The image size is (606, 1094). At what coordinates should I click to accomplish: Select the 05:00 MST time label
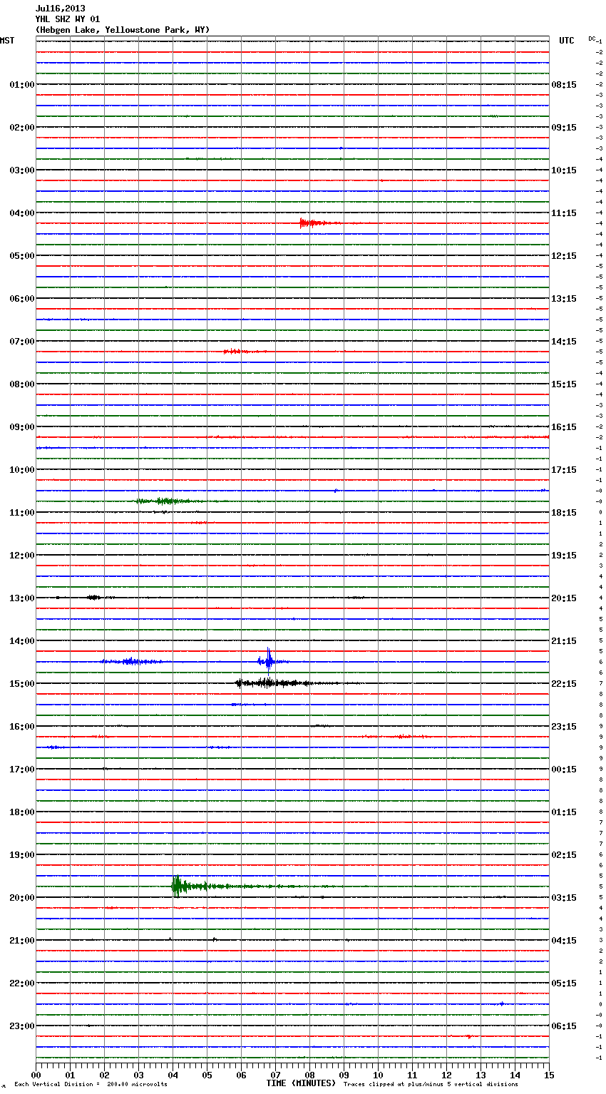[22, 256]
